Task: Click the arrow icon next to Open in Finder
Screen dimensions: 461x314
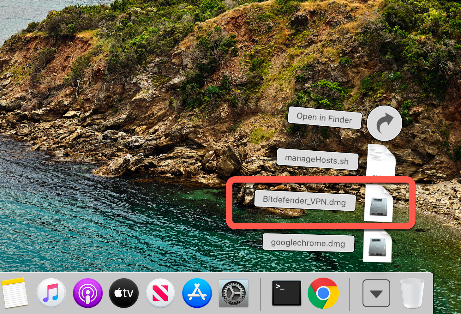Action: (385, 123)
